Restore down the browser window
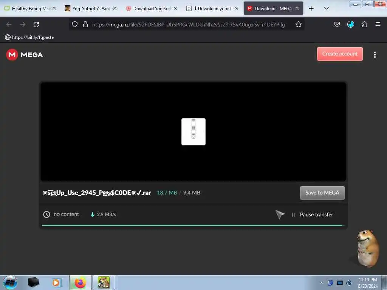 pyautogui.click(x=368, y=4)
